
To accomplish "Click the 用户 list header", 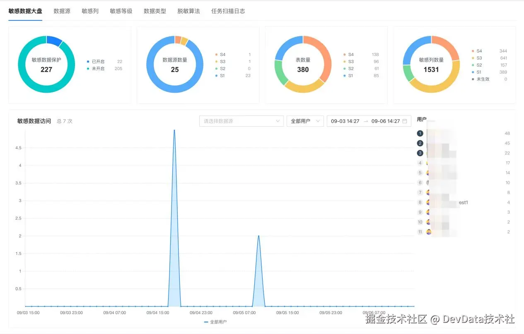I will pos(422,119).
